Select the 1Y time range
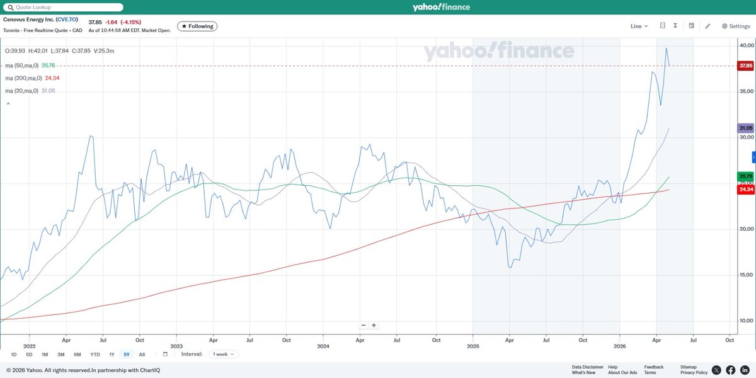 pos(112,354)
